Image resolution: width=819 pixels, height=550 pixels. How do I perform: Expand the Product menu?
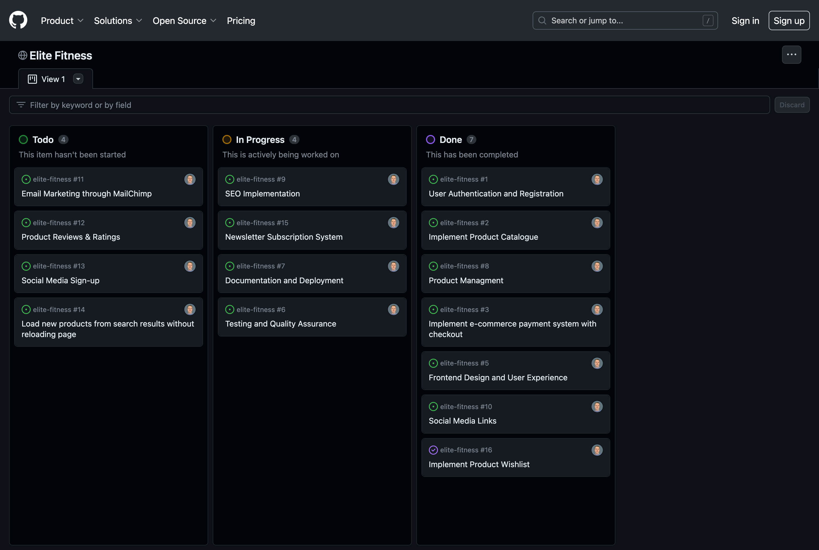coord(62,21)
